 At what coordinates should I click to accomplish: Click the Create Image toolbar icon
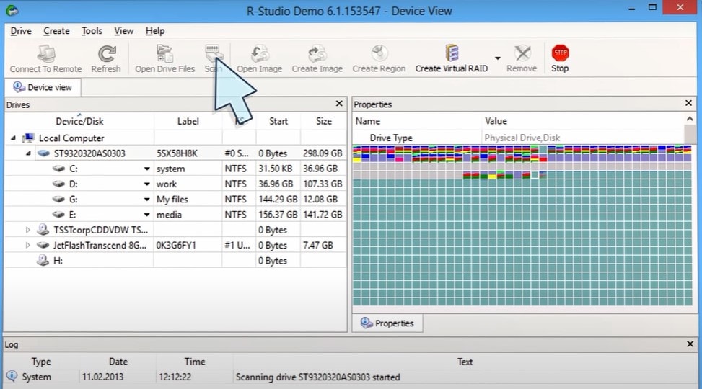point(317,53)
